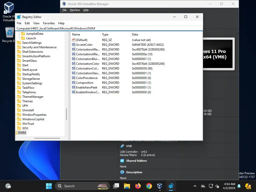The height and width of the screenshot is (192, 256).
Task: Click the AccentColor data value 0xffd47800
Action: pyautogui.click(x=148, y=45)
